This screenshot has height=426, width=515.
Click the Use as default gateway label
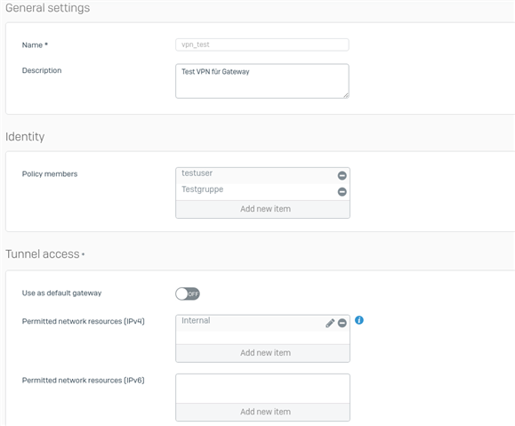(x=61, y=293)
